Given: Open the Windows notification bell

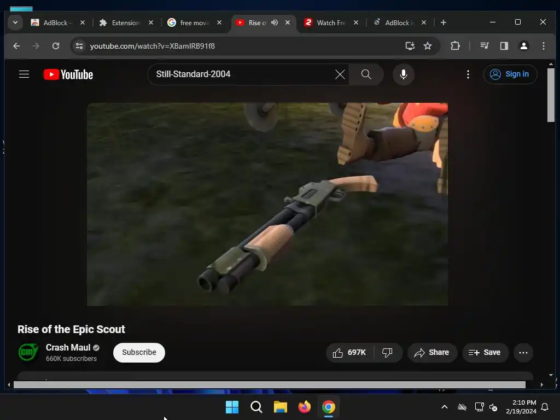Looking at the screenshot, I should (x=545, y=407).
